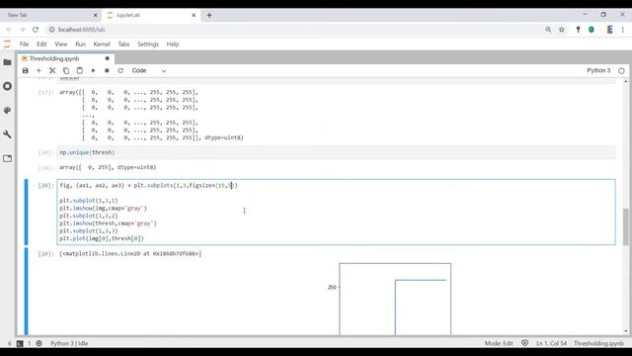The width and height of the screenshot is (632, 356).
Task: Go back in browser history
Action: coord(9,30)
